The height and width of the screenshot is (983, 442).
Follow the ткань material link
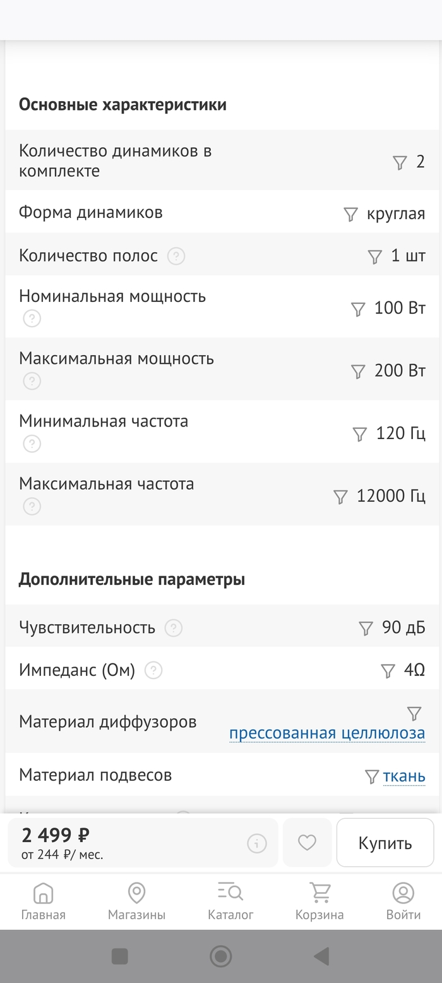tap(403, 775)
